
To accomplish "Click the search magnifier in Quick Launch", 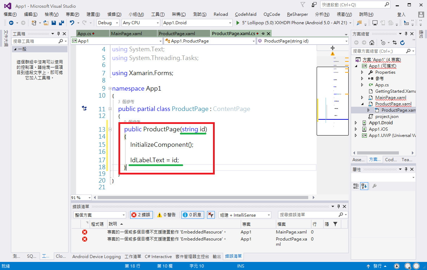I will click(387, 5).
